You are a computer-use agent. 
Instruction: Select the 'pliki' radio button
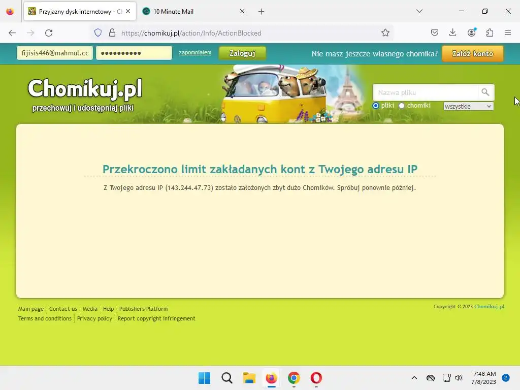(376, 106)
